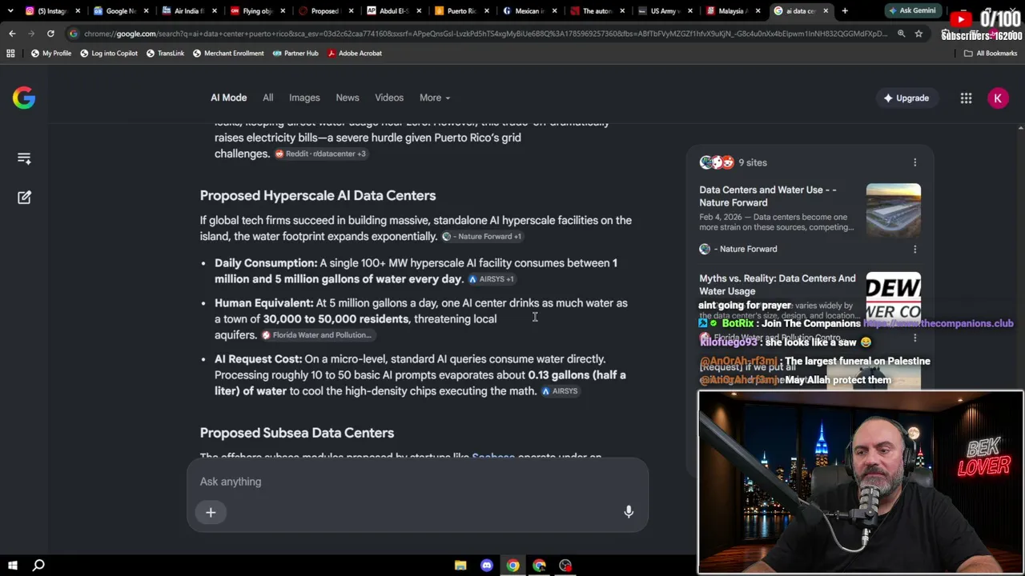Open the search-in-page magnifier in address bar
1025x576 pixels.
point(901,34)
